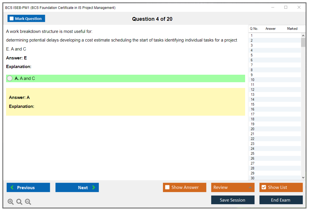Maximize the exam window
The height and width of the screenshot is (212, 310).
pos(286,7)
